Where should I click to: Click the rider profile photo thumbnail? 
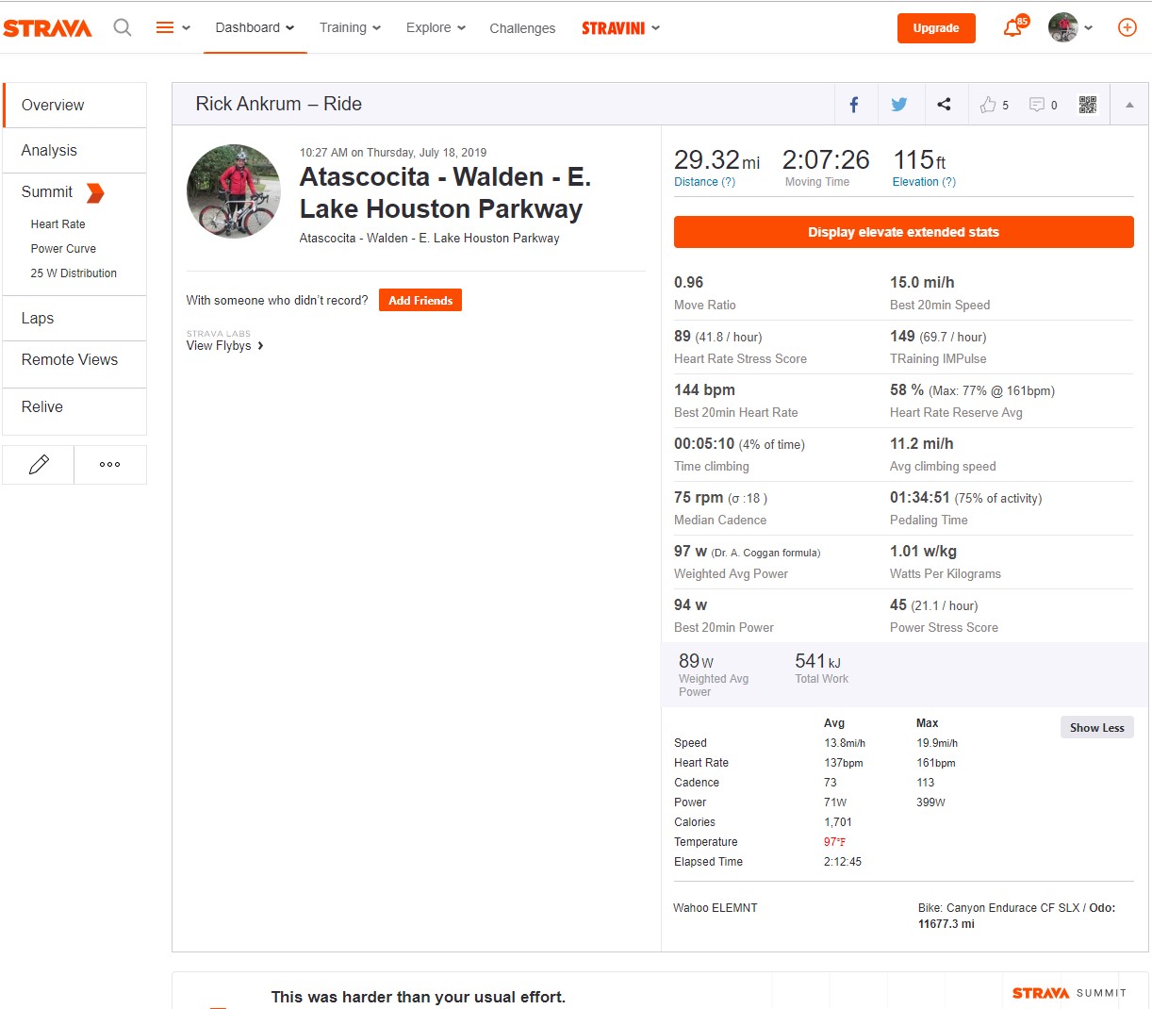(234, 191)
